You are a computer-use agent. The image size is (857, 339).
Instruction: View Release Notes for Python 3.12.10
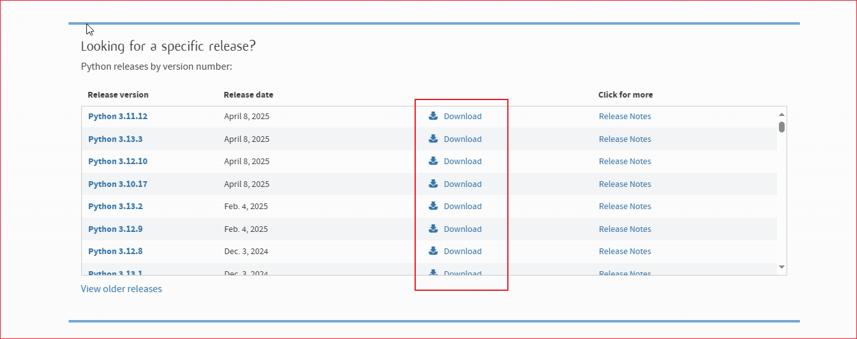point(625,162)
